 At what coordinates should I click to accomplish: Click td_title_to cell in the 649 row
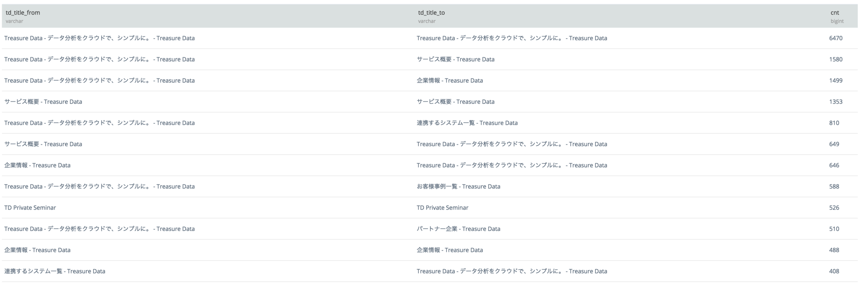click(512, 144)
